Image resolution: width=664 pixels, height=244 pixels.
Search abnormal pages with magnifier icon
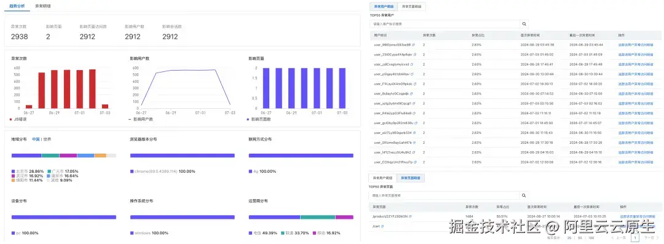[524, 195]
